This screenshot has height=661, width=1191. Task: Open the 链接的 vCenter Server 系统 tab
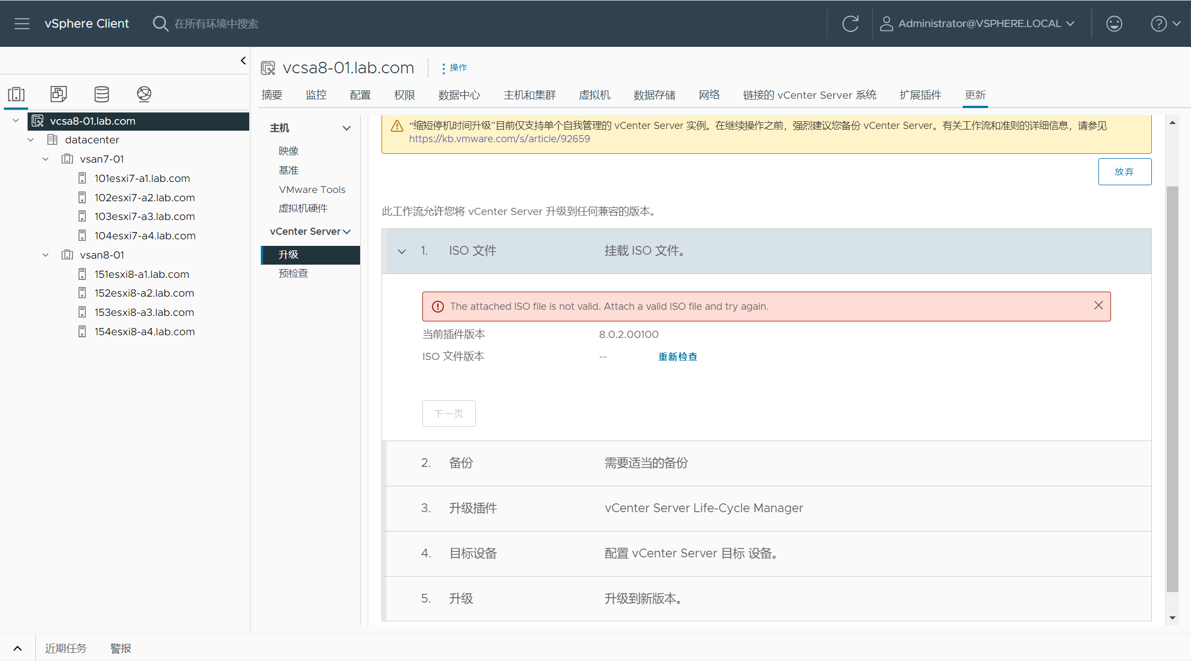coord(809,95)
